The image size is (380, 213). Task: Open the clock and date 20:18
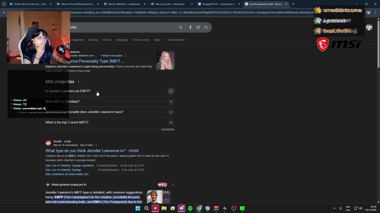[x=371, y=208]
